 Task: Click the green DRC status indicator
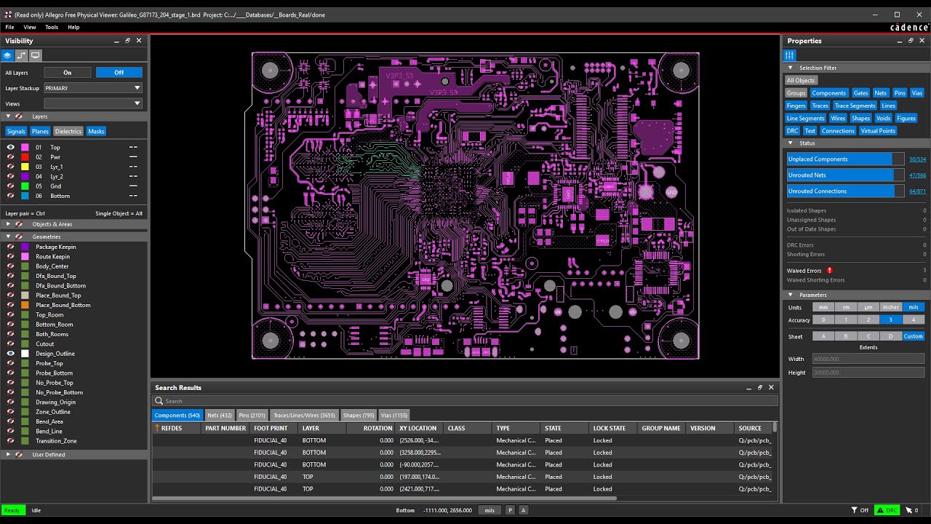tap(887, 510)
